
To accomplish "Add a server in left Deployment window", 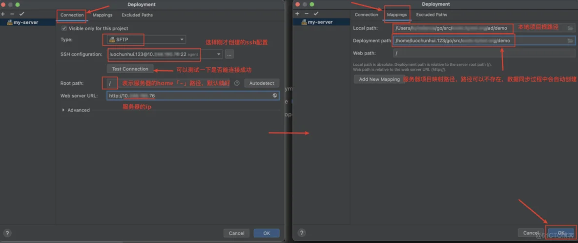I will click(x=3, y=14).
